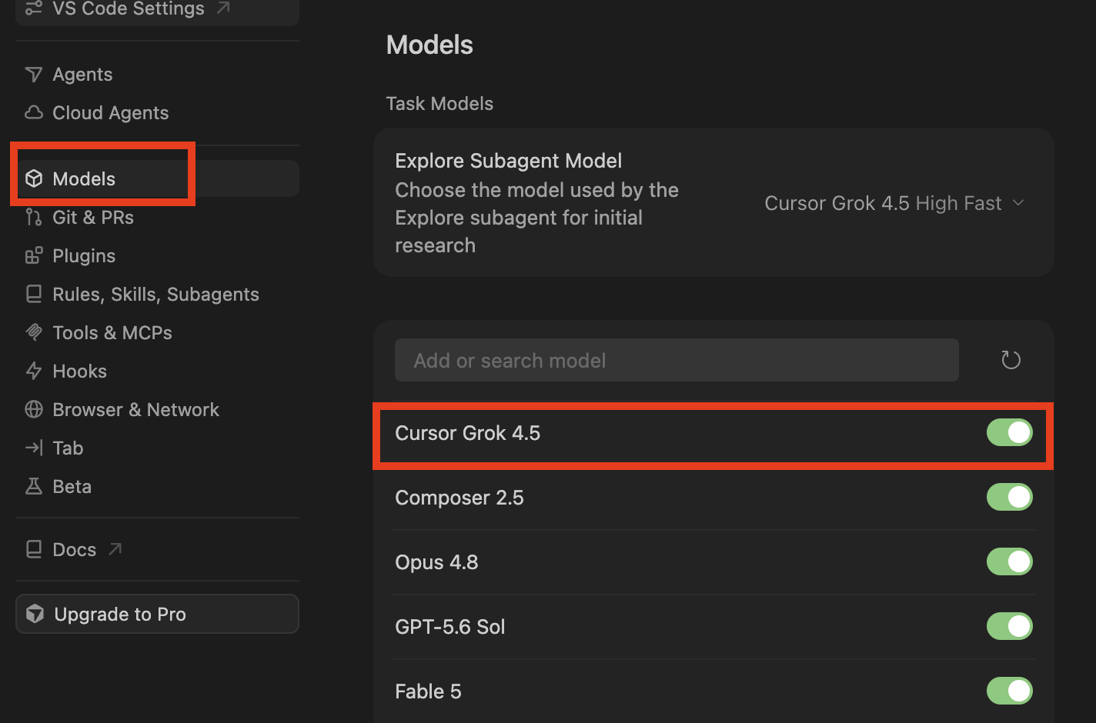The image size is (1096, 723).
Task: Expand the dropdown chevron beside High Fast
Action: [1018, 203]
